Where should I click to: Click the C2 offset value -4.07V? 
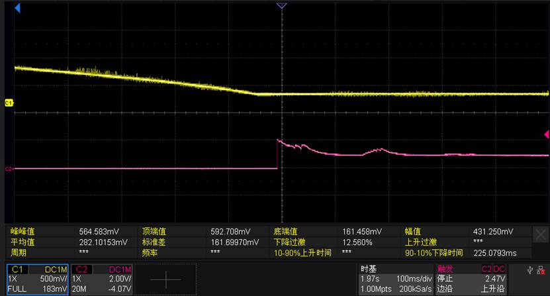point(120,289)
